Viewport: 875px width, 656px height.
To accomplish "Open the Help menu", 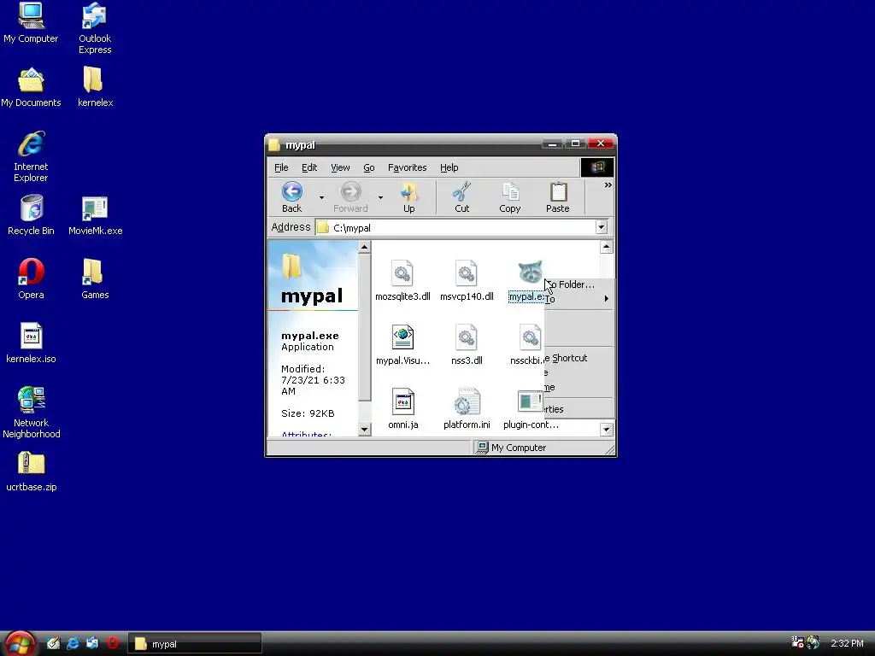I will click(x=449, y=167).
